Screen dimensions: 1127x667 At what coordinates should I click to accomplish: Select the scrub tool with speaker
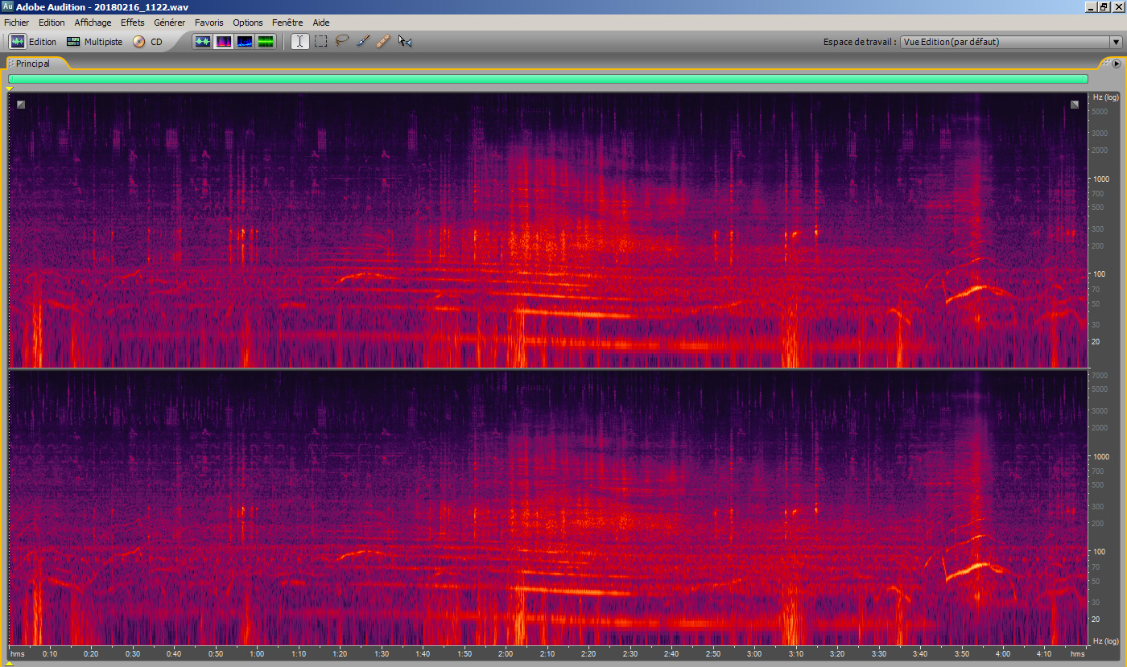pyautogui.click(x=405, y=42)
